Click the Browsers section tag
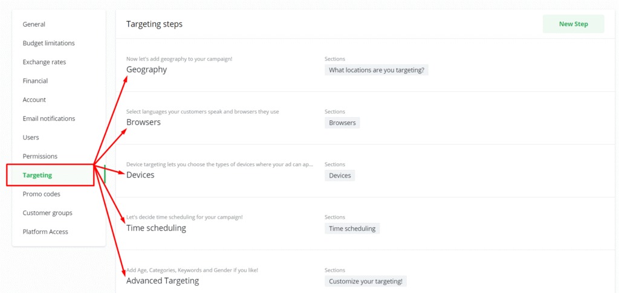619x293 pixels. click(x=342, y=123)
